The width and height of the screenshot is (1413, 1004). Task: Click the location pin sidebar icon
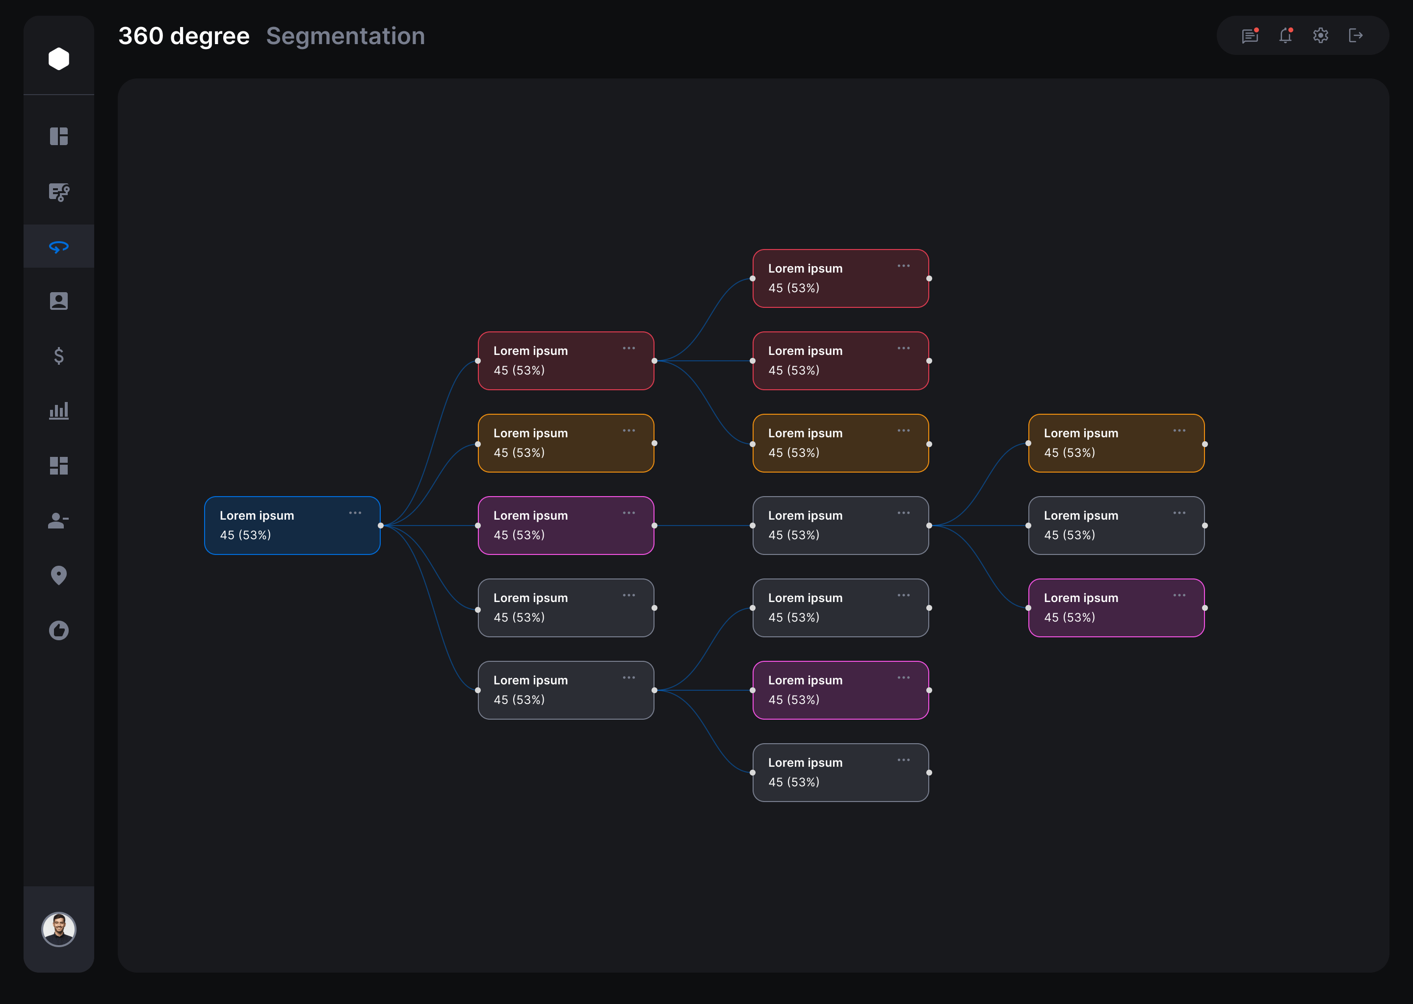point(59,575)
